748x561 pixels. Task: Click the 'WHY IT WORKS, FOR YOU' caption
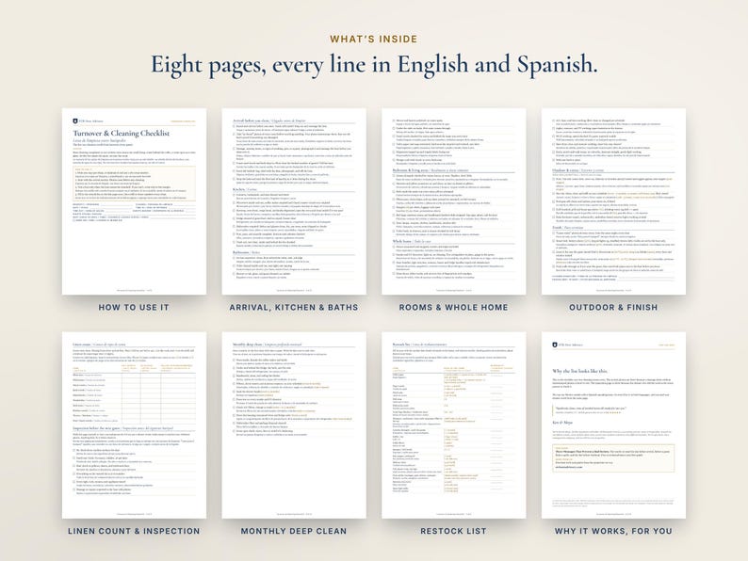(x=613, y=531)
